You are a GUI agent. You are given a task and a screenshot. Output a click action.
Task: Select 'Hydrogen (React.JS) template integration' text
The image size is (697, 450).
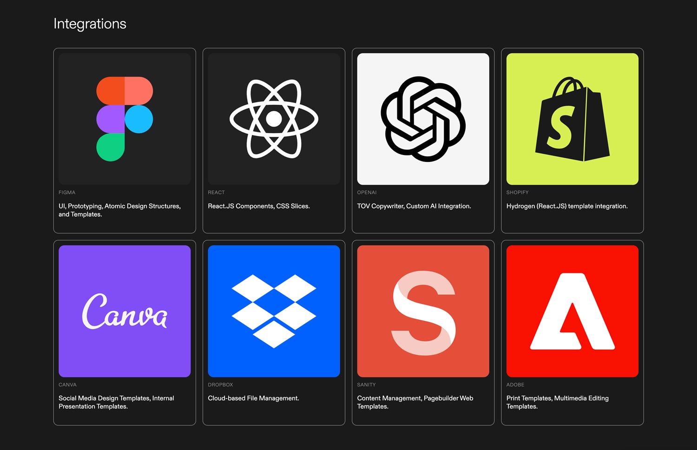(x=566, y=206)
